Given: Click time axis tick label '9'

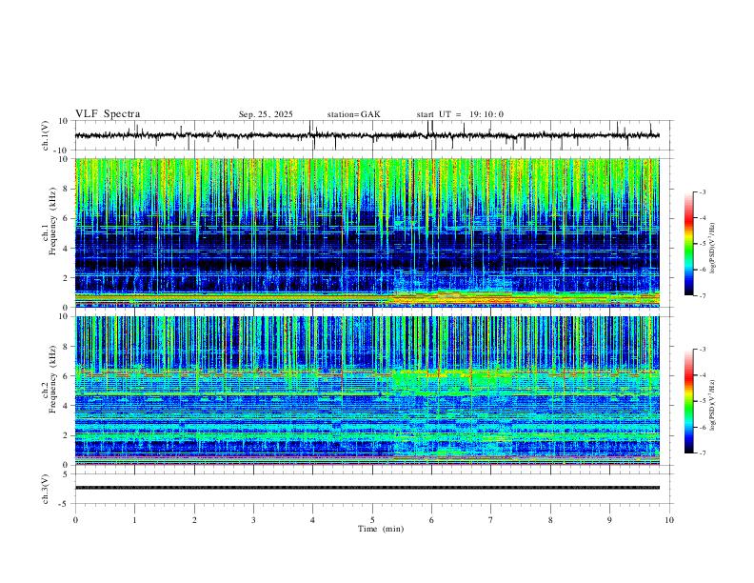Looking at the screenshot, I should pyautogui.click(x=609, y=520).
